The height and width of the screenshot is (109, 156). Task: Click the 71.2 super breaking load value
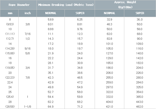point(80,107)
